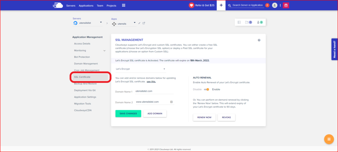Open Domain Management section
The image size is (338, 152).
click(86, 64)
